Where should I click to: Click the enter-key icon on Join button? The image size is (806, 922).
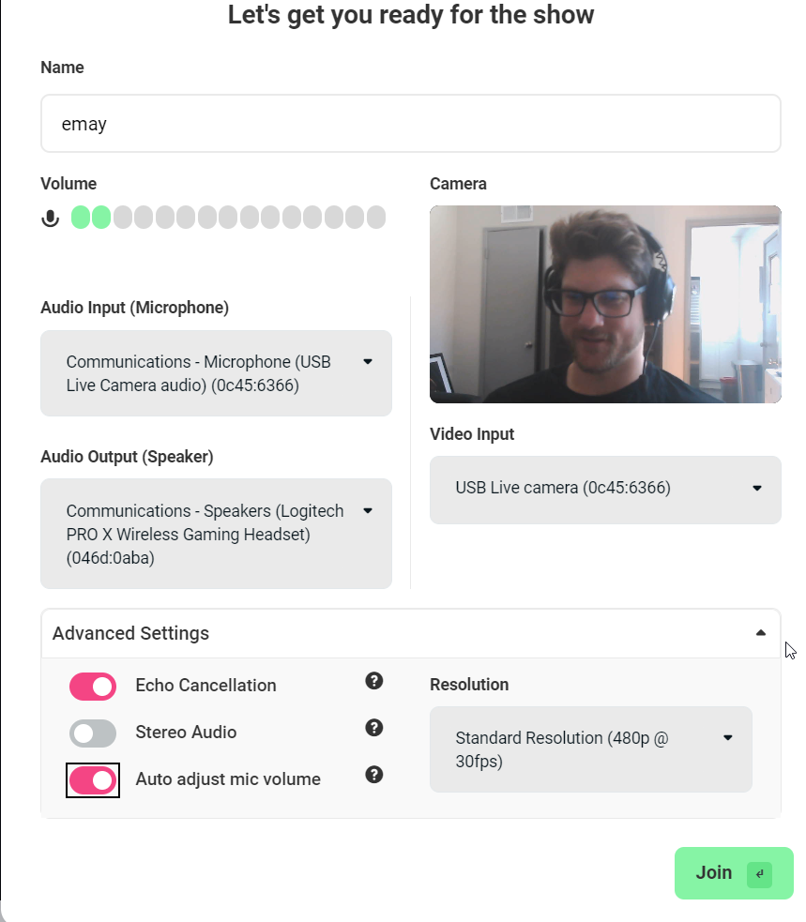pos(759,874)
